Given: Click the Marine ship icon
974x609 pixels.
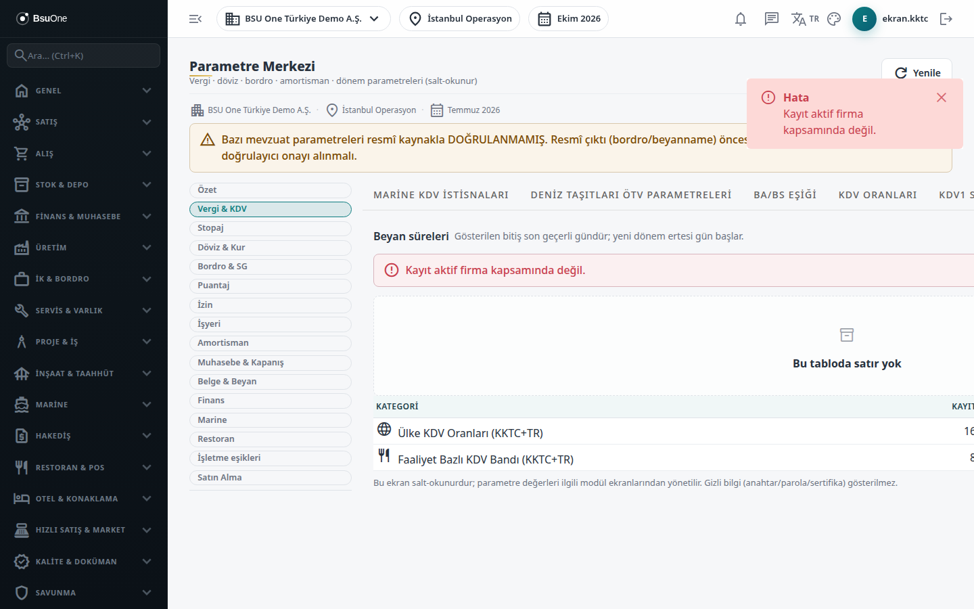Looking at the screenshot, I should tap(22, 405).
